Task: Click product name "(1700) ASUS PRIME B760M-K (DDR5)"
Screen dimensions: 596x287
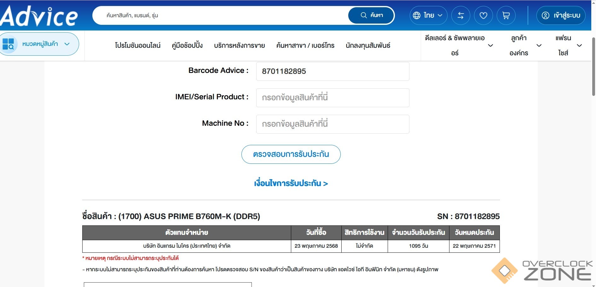Action: click(189, 217)
